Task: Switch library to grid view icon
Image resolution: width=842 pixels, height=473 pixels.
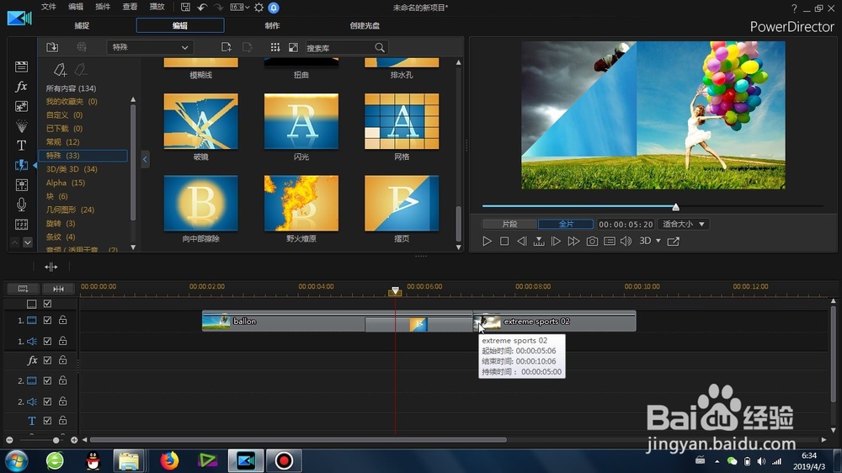Action: [275, 47]
